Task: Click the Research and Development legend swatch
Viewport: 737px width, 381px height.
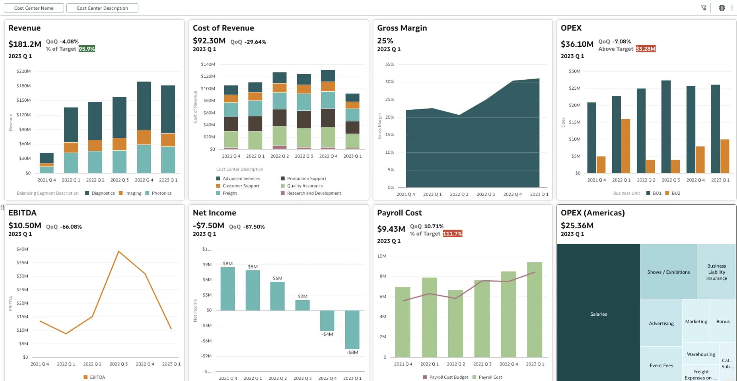Action: 283,193
